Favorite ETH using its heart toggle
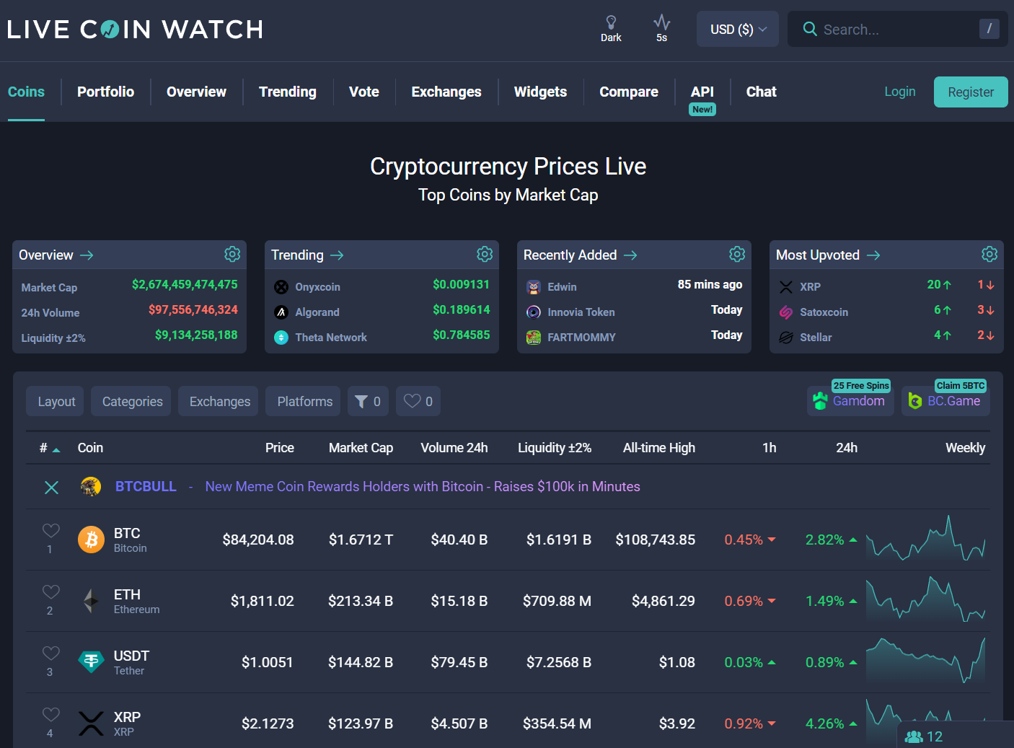 (x=50, y=591)
